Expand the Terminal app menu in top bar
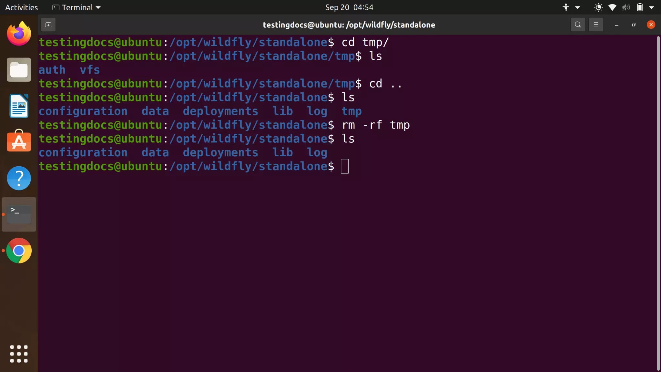 click(76, 7)
